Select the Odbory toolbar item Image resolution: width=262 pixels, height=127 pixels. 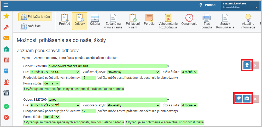[x=80, y=21]
